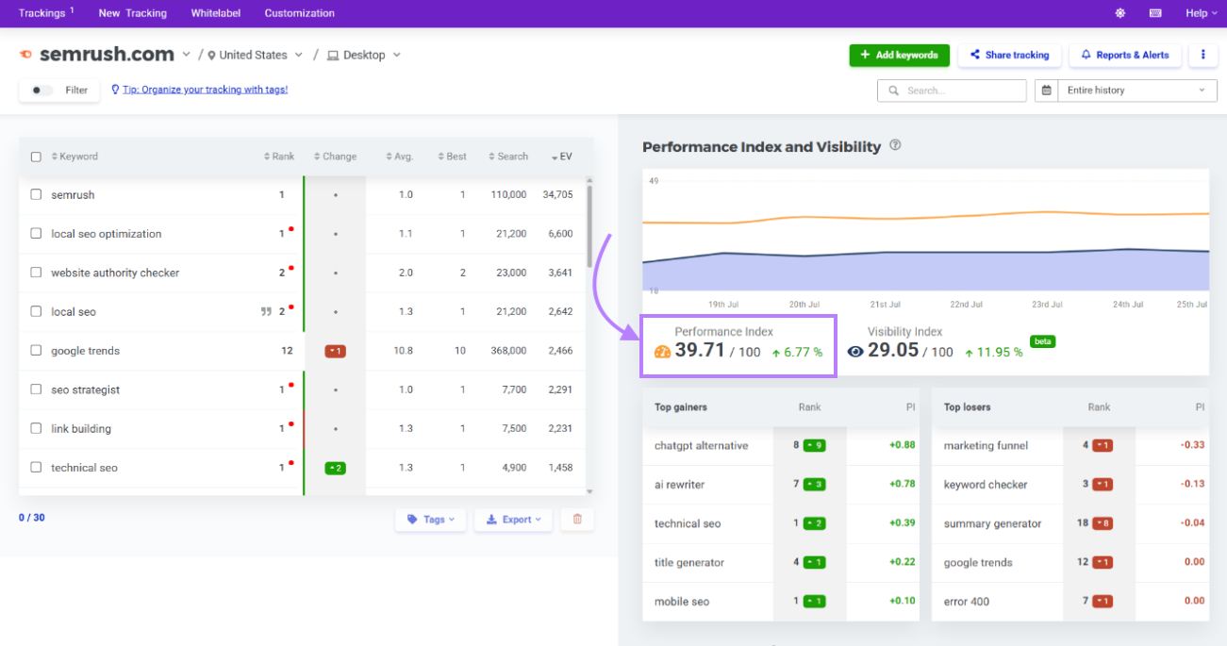Open the New Tracking menu item
The image size is (1227, 646).
click(x=132, y=12)
